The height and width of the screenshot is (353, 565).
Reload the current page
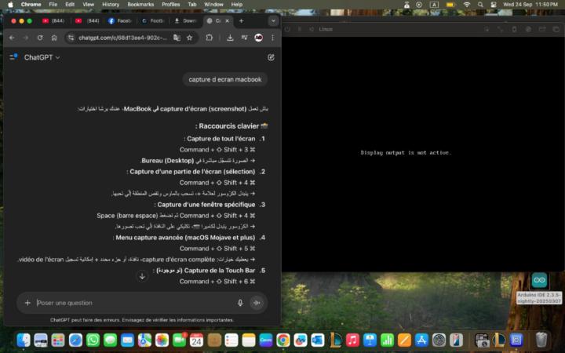point(39,38)
